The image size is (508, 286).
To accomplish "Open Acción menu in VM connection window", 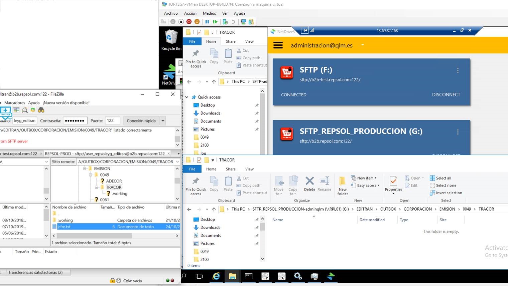I will pos(190,13).
